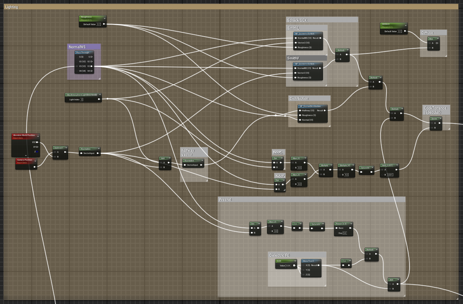
Task: Click the output pin of the Fresnel Saturate node
Action: click(x=322, y=228)
